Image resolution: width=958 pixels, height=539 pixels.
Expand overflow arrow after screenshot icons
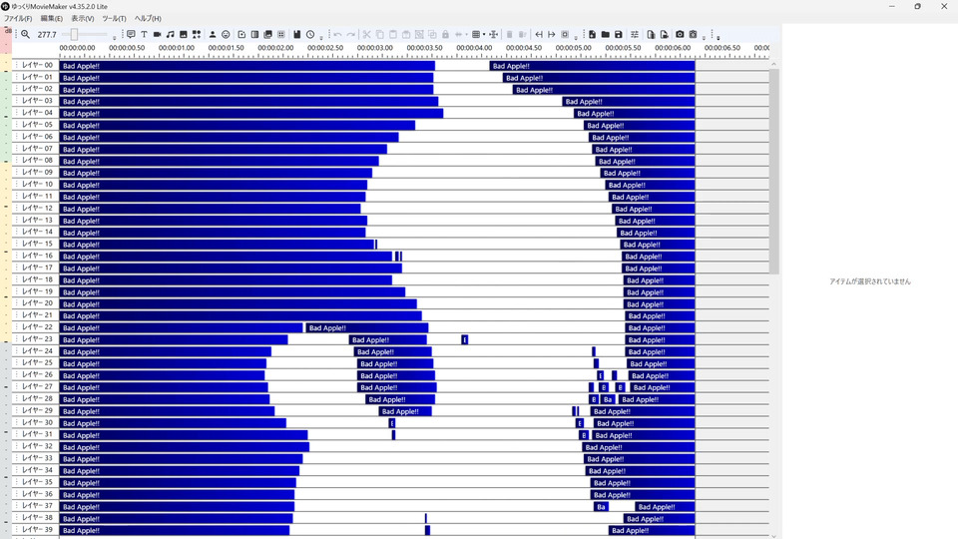click(704, 37)
